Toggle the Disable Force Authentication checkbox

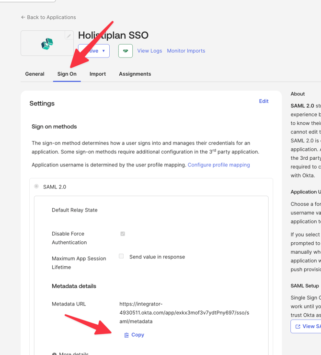[123, 234]
